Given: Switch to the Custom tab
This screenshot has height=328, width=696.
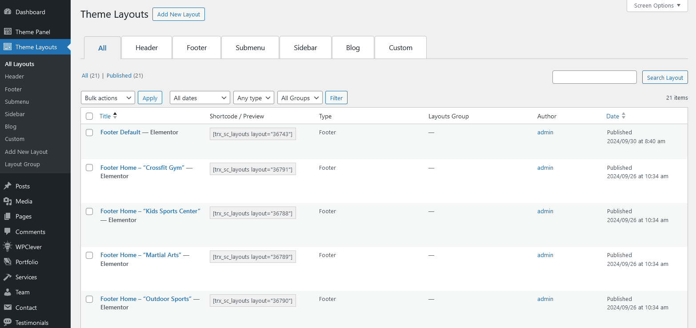Looking at the screenshot, I should point(400,47).
